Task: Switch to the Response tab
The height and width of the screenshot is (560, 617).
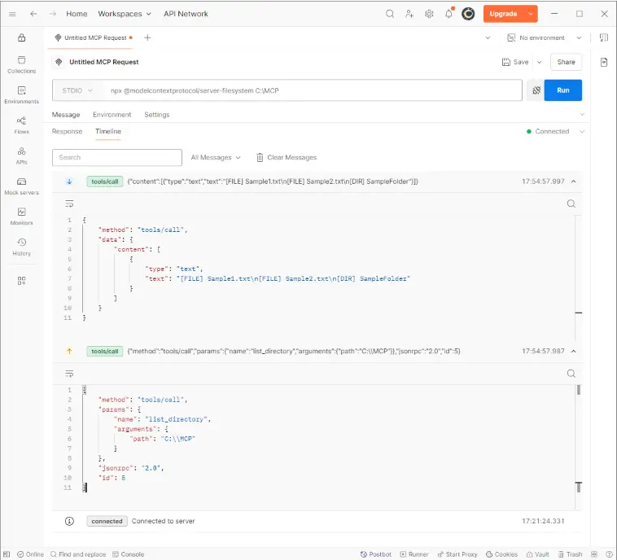Action: [x=67, y=131]
